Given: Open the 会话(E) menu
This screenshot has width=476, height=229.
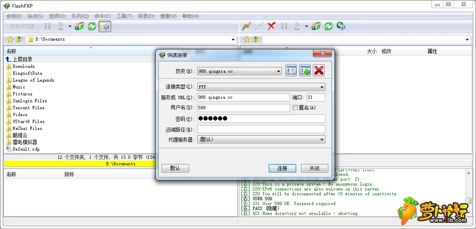Looking at the screenshot, I should [14, 16].
